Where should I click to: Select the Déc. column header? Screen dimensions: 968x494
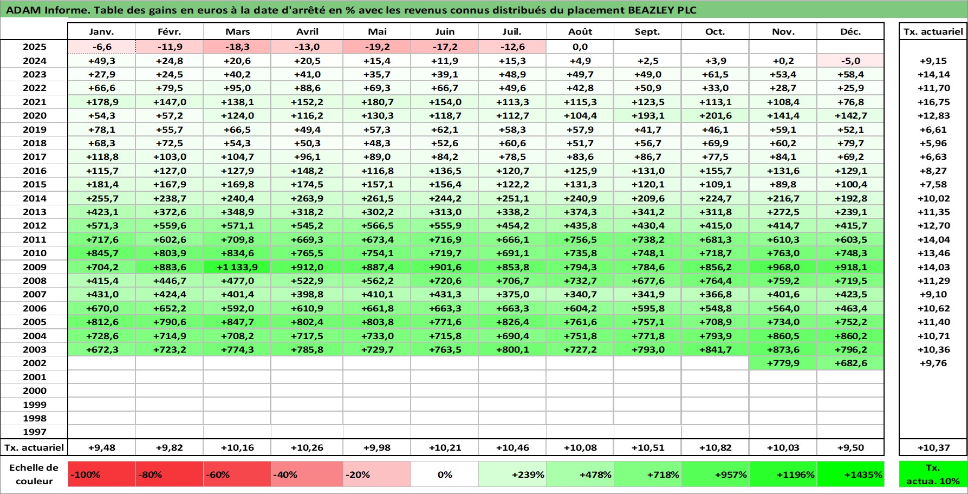pyautogui.click(x=850, y=31)
